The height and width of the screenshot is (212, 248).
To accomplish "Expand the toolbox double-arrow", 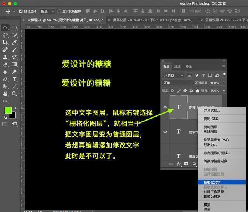I will pos(2,17).
